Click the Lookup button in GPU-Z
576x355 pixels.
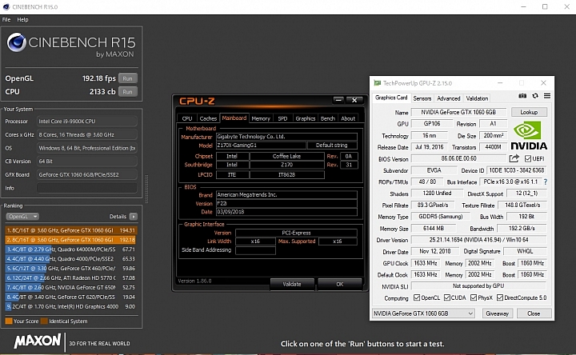click(x=529, y=112)
